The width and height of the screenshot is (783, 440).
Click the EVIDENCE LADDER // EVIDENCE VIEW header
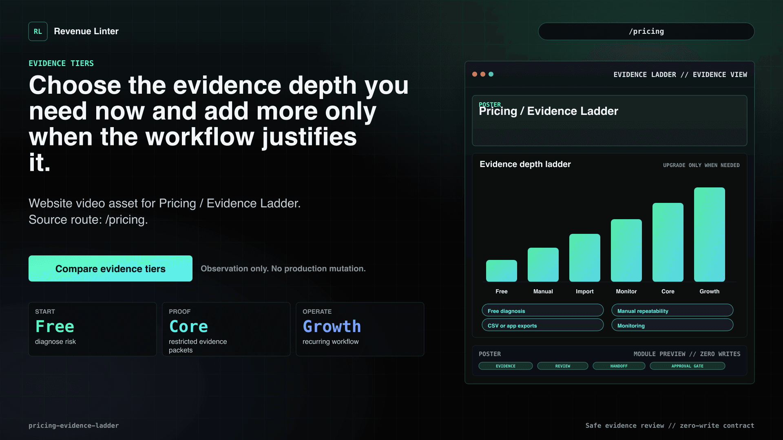click(680, 75)
